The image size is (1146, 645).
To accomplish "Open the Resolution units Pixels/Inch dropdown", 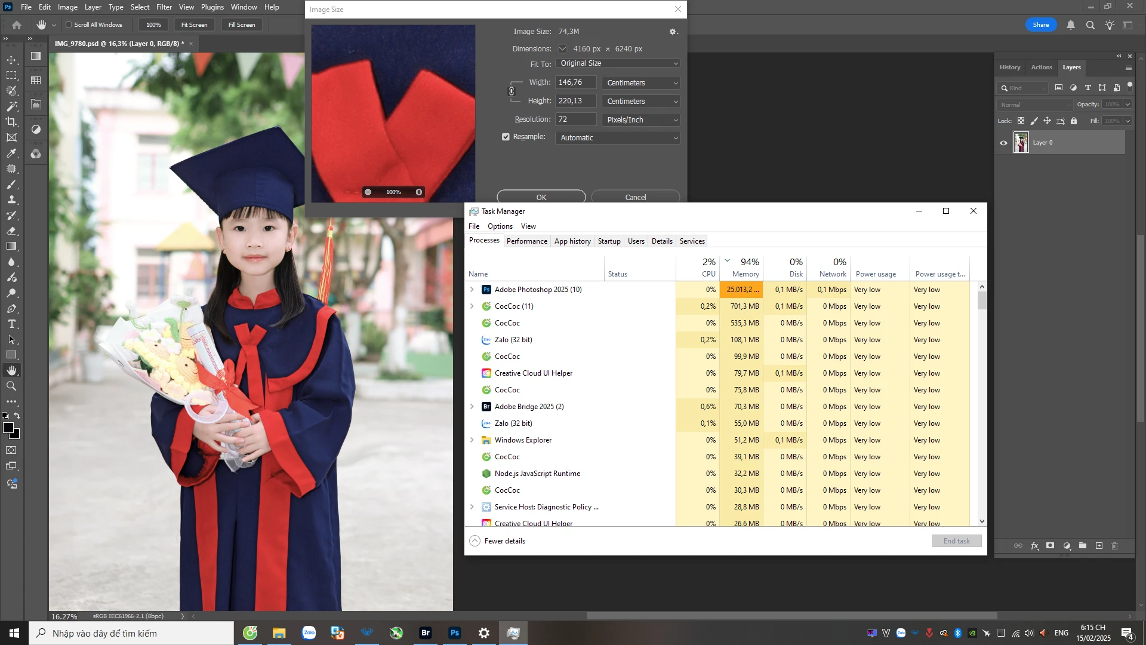I will (640, 120).
